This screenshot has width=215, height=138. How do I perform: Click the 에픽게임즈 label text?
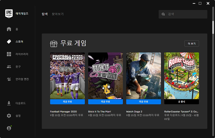[x=22, y=14]
